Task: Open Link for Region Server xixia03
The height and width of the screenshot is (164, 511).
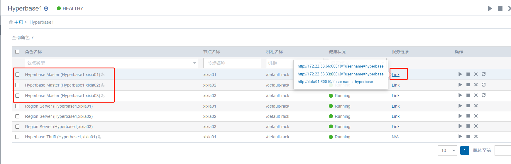Action: click(395, 127)
